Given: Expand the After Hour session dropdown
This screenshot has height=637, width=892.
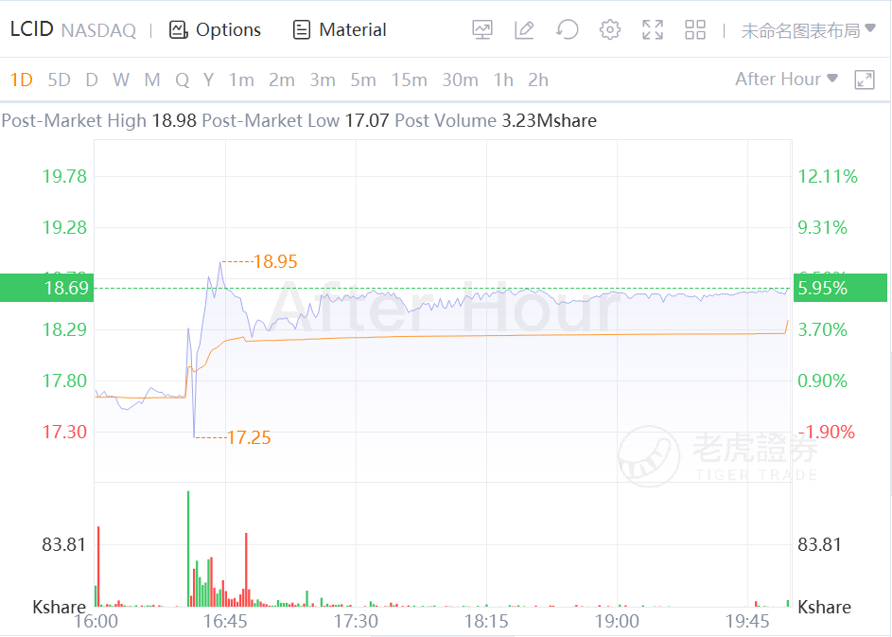Looking at the screenshot, I should pyautogui.click(x=786, y=80).
